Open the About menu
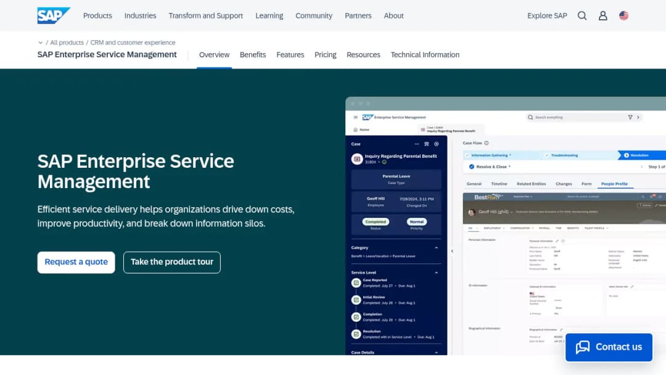 click(x=393, y=15)
